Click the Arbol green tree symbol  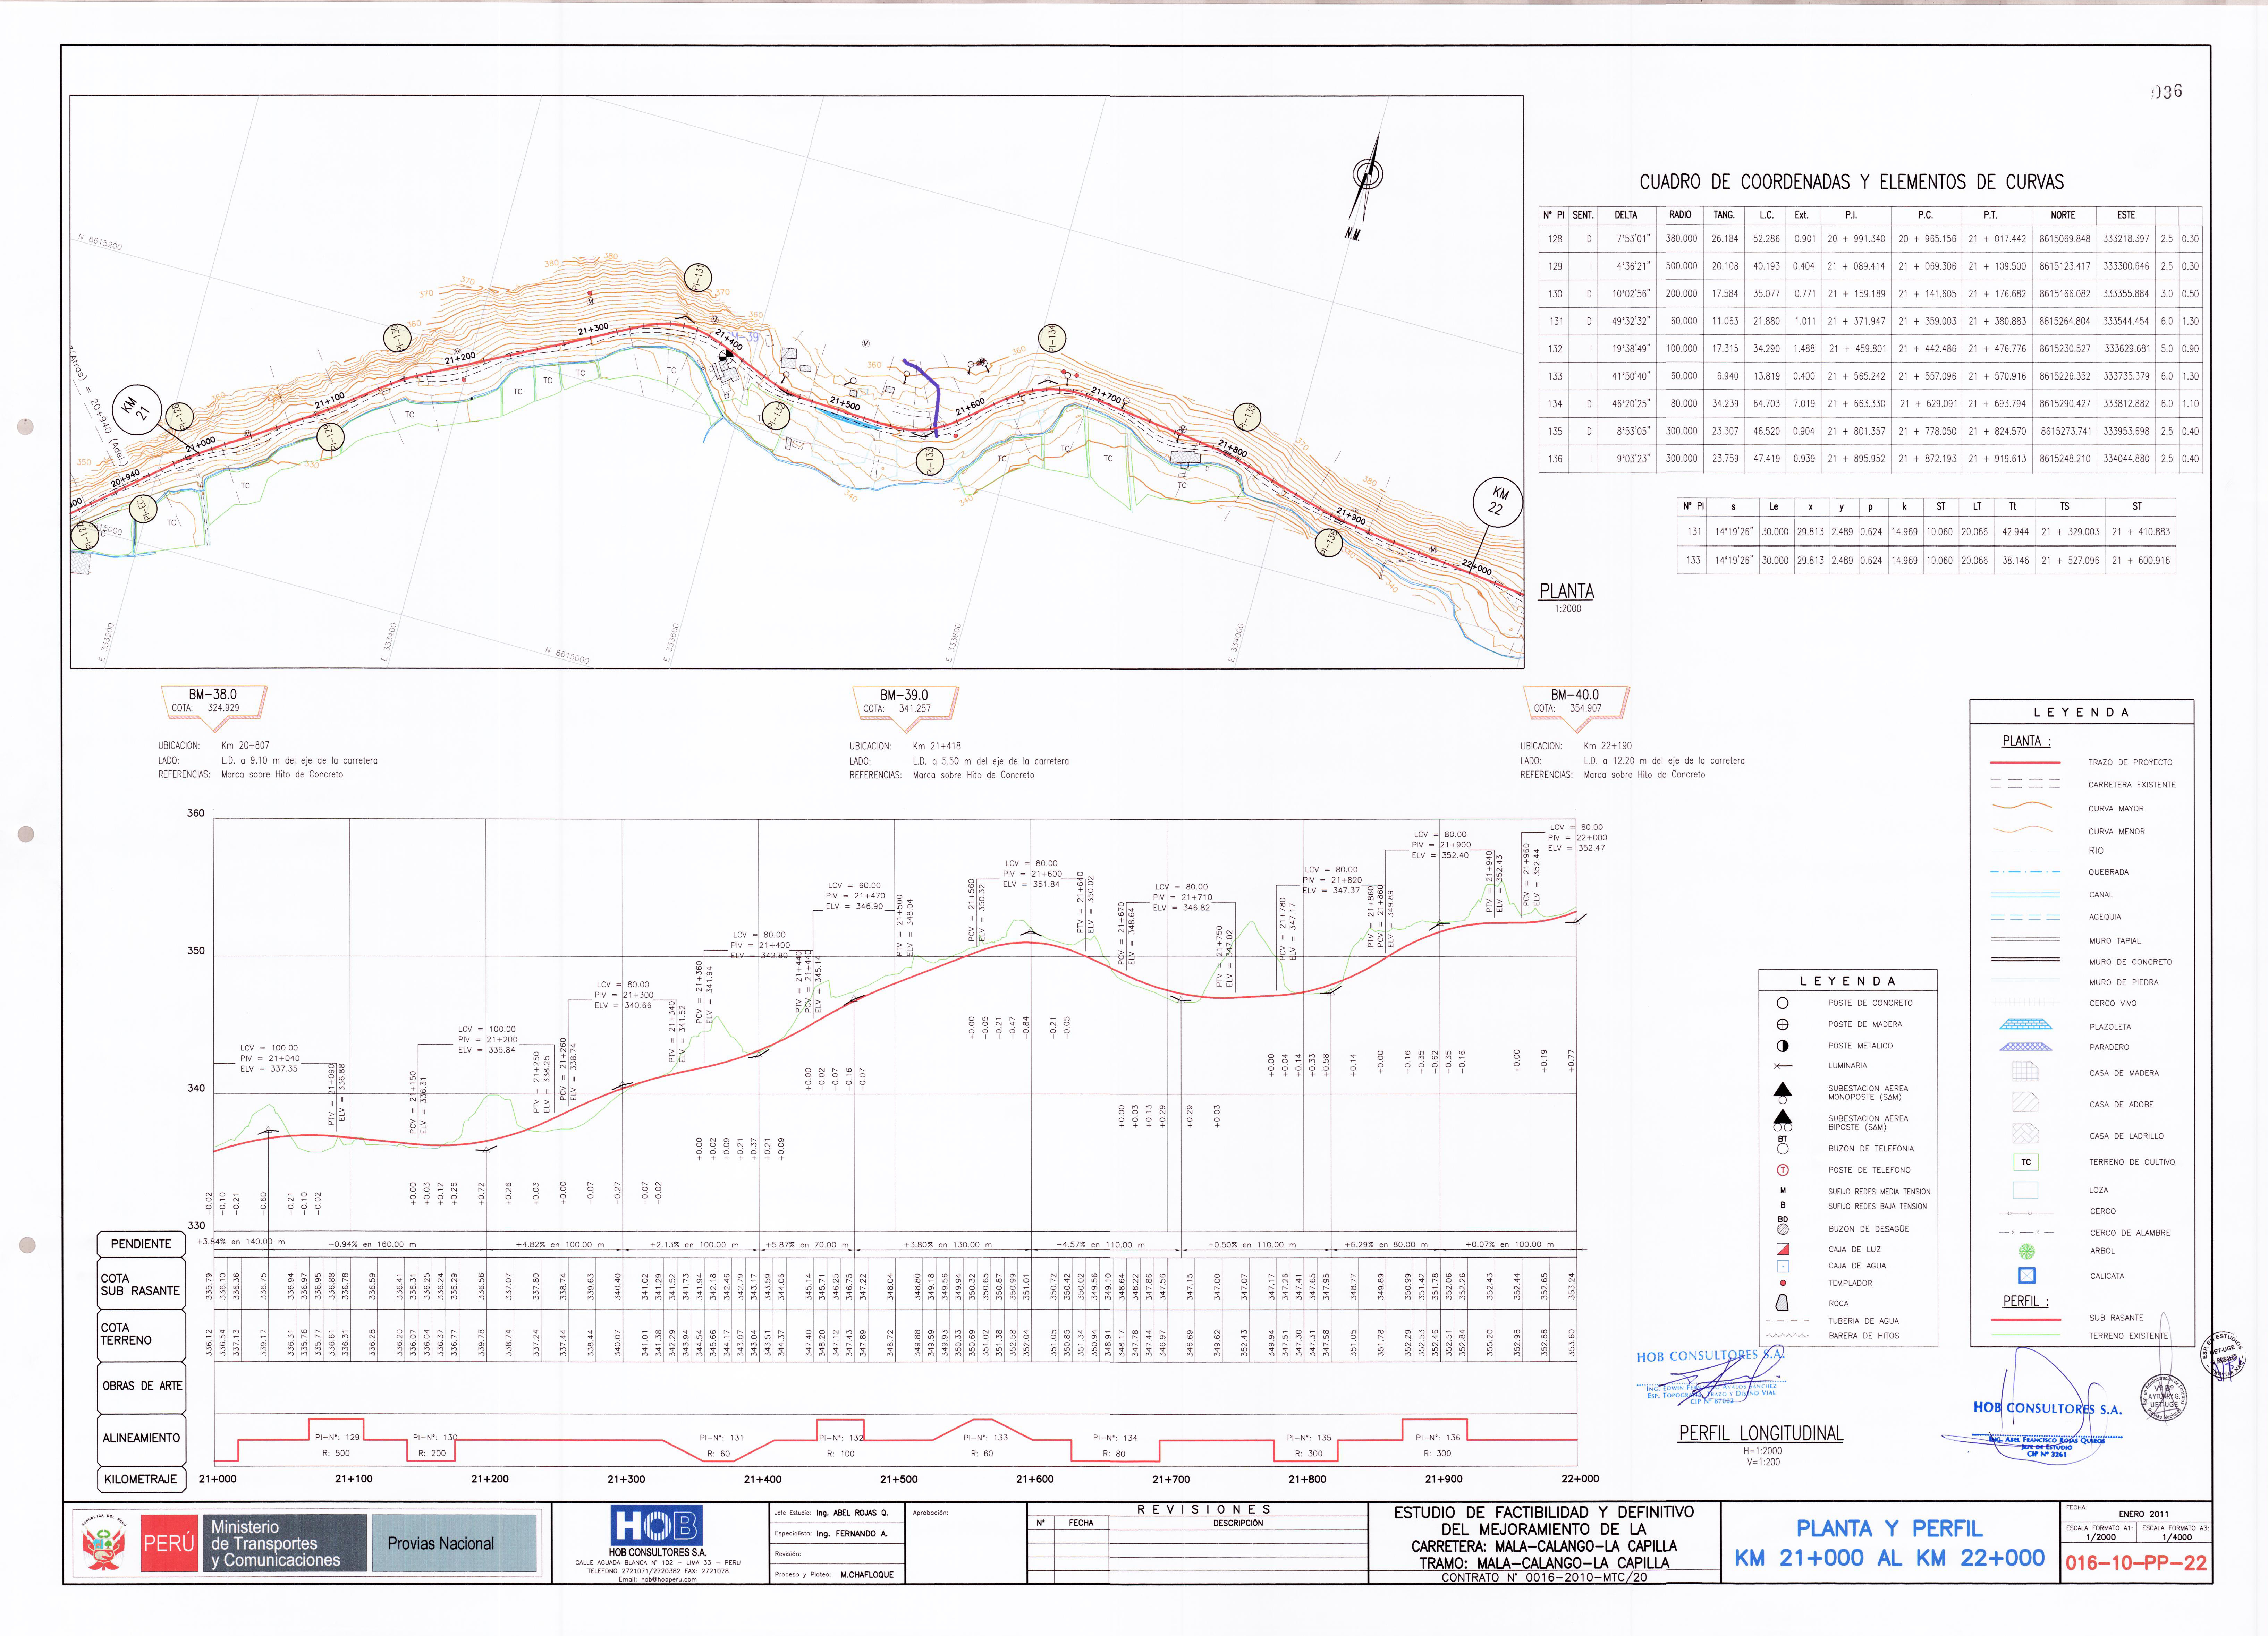tap(2026, 1251)
